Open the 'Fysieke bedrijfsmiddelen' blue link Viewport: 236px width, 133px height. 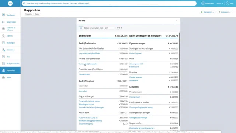tap(88, 64)
